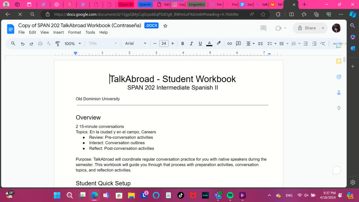
Task: Open the Insert menu
Action: point(59,32)
